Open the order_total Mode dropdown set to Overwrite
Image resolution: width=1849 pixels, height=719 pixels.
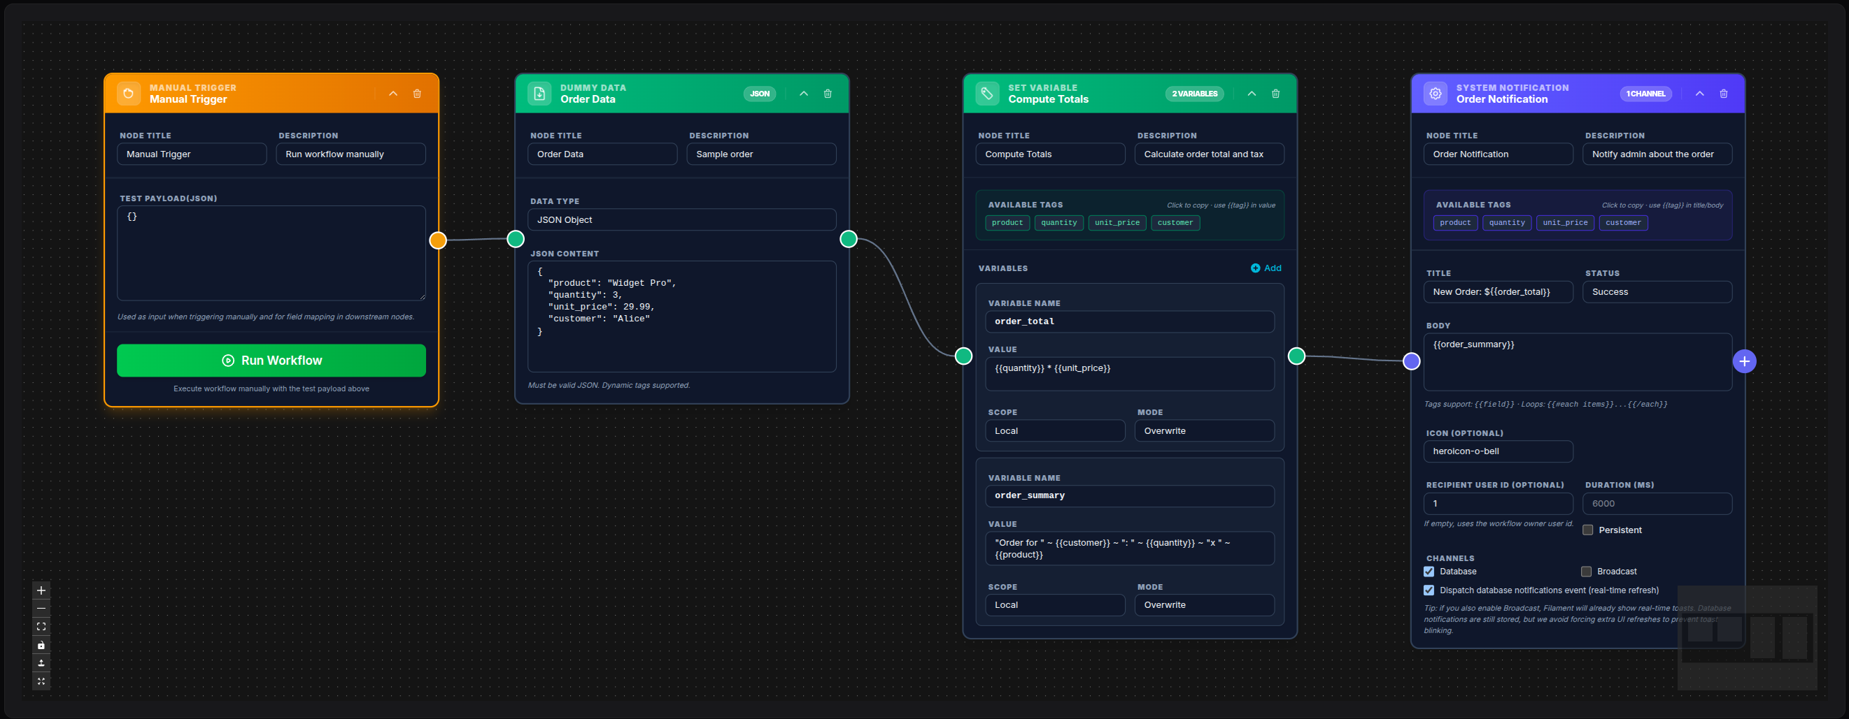coord(1205,430)
